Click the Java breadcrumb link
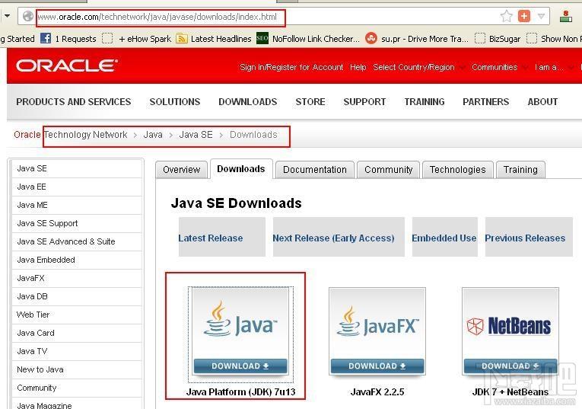Screen dimensions: 582x409 click(x=153, y=135)
